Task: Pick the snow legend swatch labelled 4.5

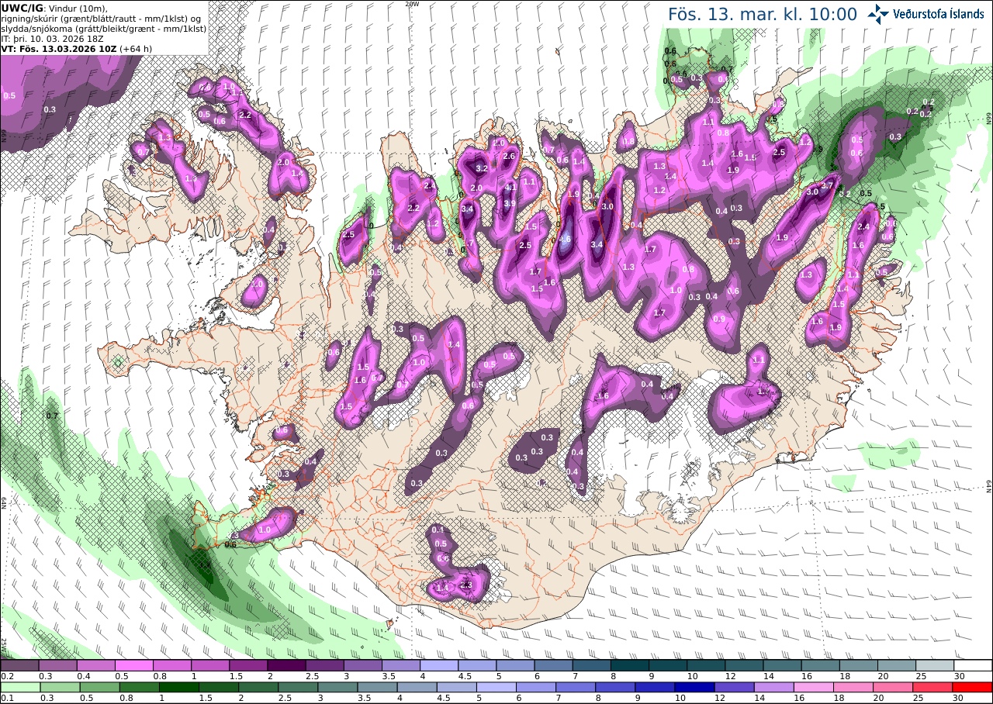Action: [x=477, y=665]
